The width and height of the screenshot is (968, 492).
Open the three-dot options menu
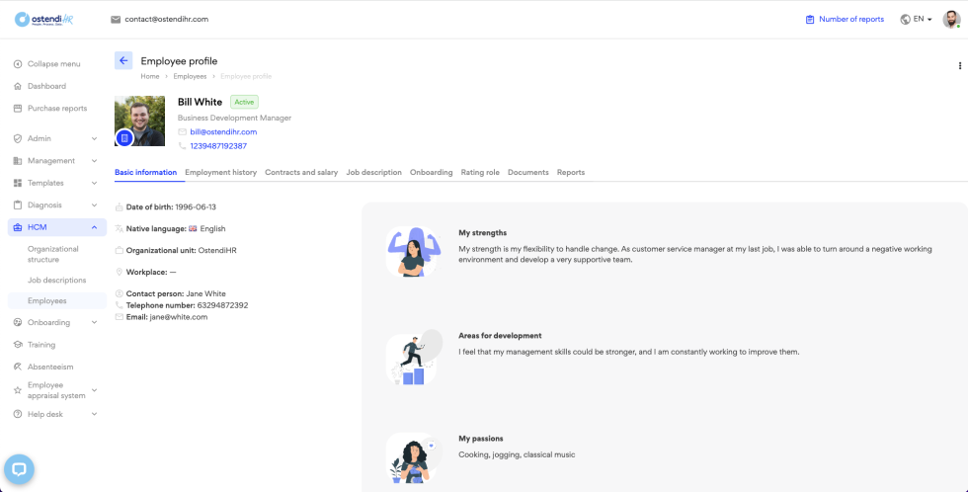(x=959, y=66)
